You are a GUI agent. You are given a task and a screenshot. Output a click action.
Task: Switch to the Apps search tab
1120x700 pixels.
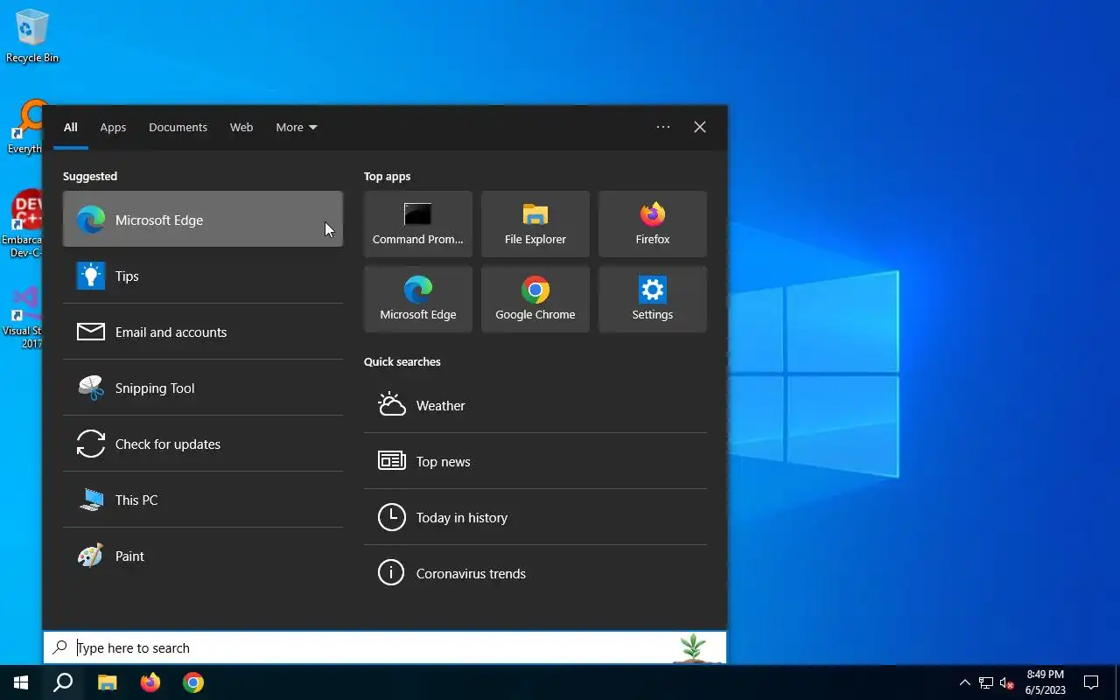click(113, 127)
